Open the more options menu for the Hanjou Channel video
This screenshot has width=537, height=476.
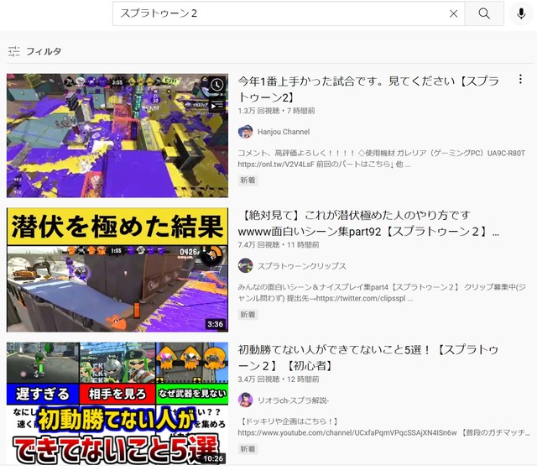pos(520,79)
